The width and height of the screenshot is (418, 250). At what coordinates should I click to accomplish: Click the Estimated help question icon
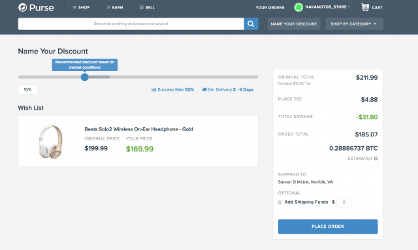(x=376, y=159)
